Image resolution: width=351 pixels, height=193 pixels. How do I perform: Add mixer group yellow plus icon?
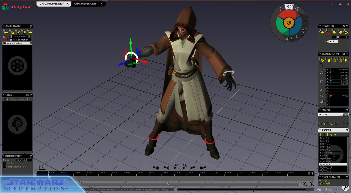coord(321,124)
